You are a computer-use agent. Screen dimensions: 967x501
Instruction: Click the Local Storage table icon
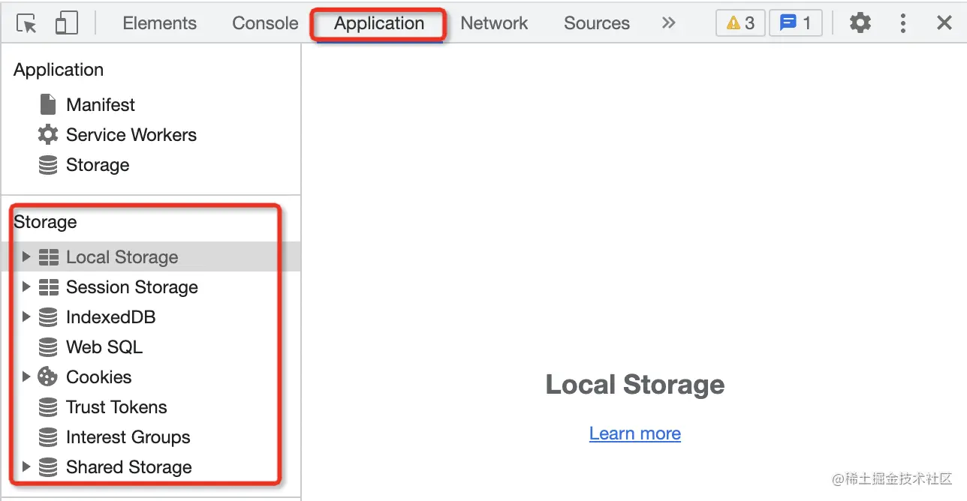(48, 257)
